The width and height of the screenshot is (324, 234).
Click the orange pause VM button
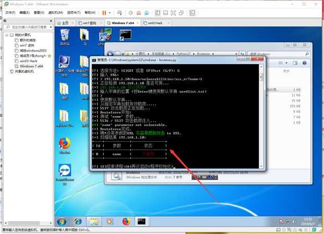tap(104, 13)
